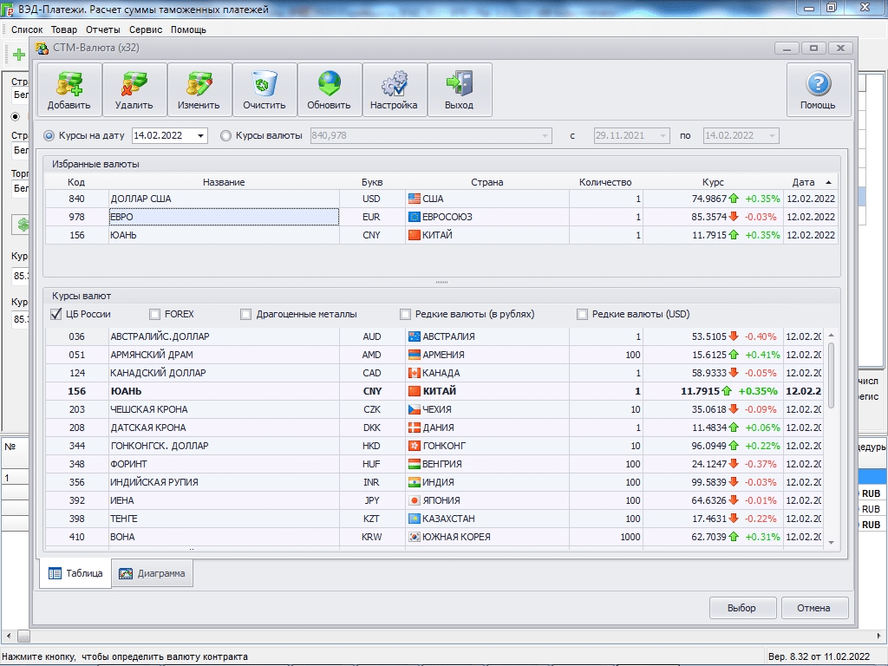The width and height of the screenshot is (888, 666).
Task: Open Помощь (Help) question mark icon
Action: click(818, 85)
